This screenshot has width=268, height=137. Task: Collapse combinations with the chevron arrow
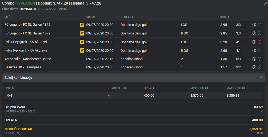point(261,78)
